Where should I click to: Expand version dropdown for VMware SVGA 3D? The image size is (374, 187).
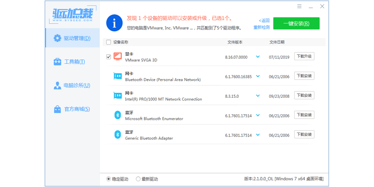tap(258, 57)
